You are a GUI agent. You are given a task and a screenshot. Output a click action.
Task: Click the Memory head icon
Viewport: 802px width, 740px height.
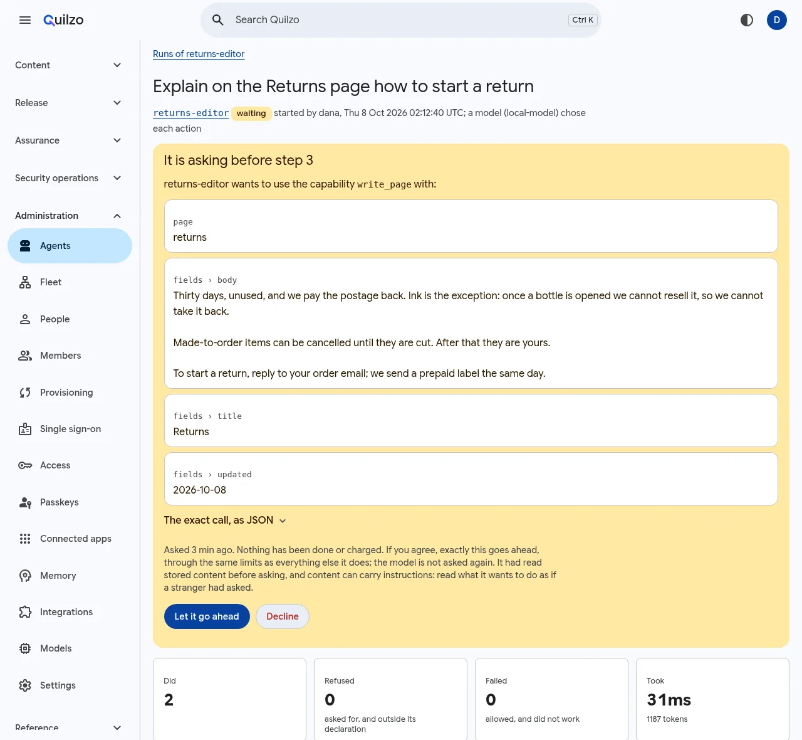point(25,576)
